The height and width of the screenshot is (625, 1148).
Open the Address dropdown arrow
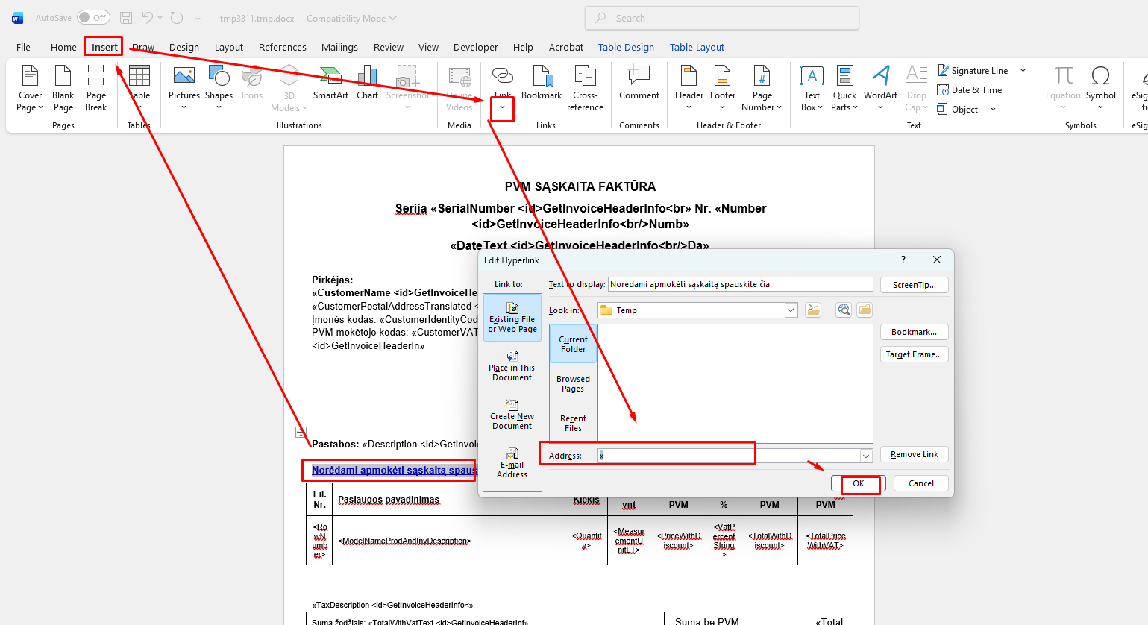pyautogui.click(x=866, y=456)
